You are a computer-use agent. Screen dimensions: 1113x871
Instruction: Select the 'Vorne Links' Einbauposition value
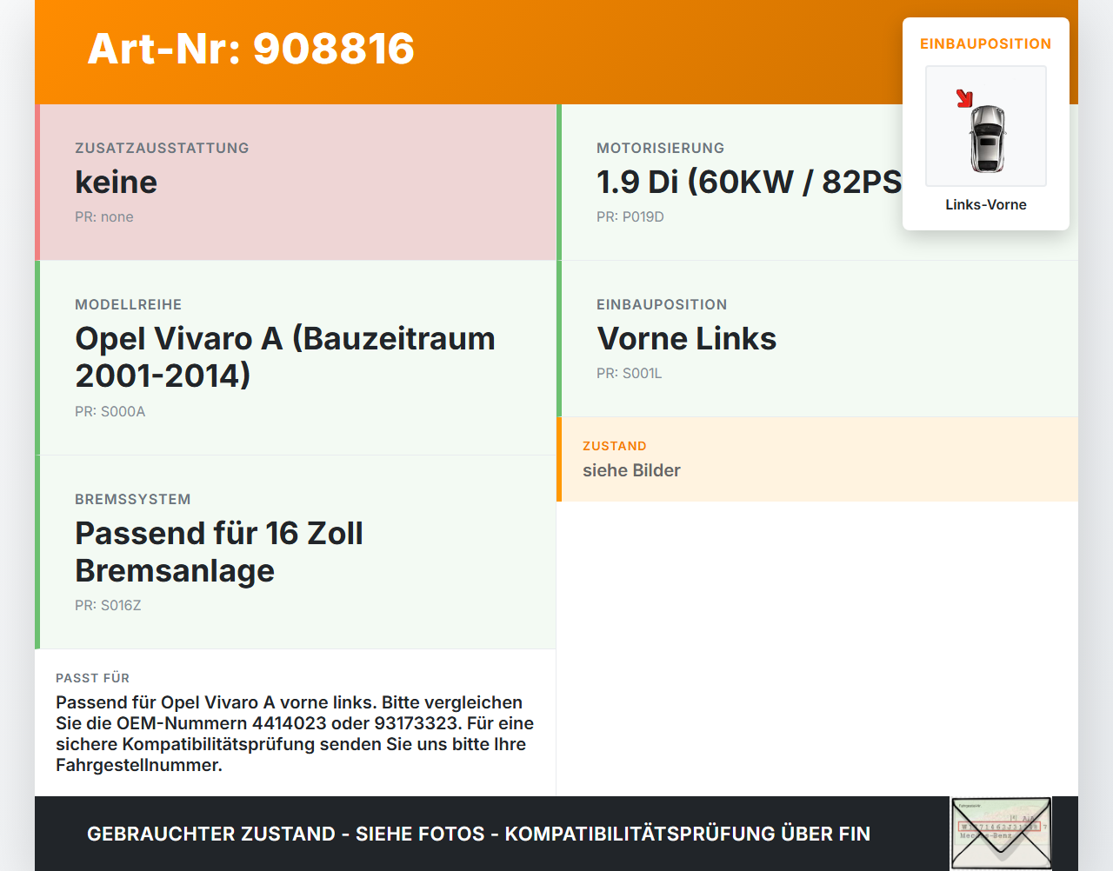[687, 338]
